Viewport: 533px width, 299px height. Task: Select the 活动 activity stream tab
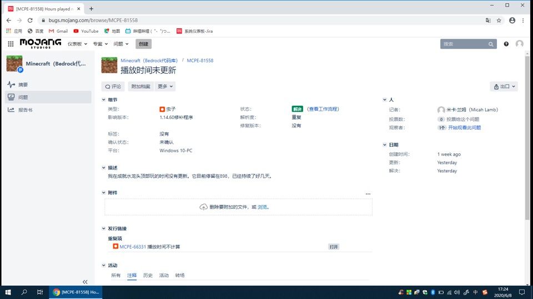(x=164, y=275)
